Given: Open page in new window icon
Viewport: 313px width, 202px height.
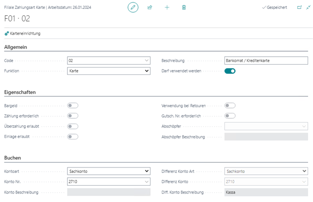Looking at the screenshot, I should tap(299, 8).
